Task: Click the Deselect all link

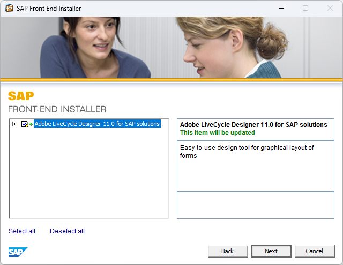Action: (67, 231)
